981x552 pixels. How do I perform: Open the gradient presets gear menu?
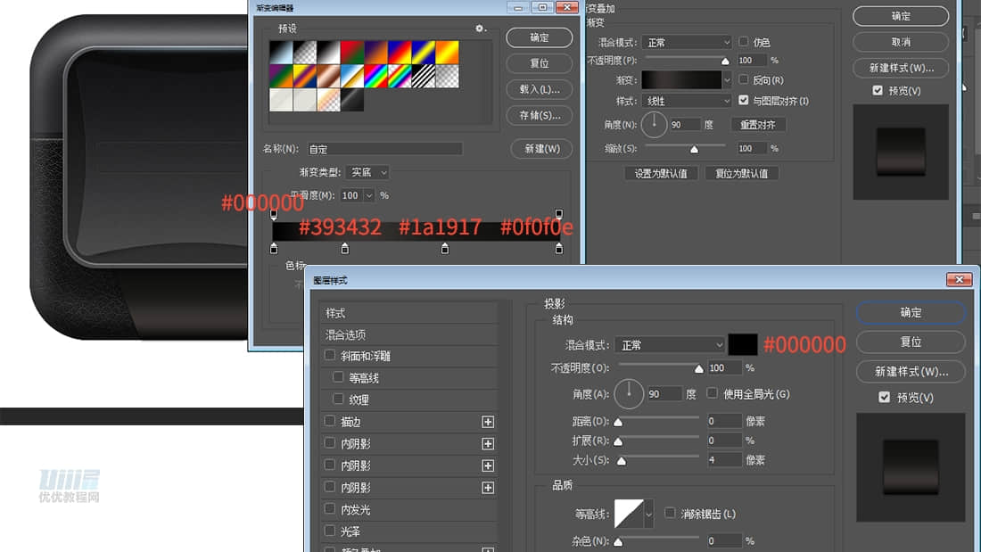point(480,29)
